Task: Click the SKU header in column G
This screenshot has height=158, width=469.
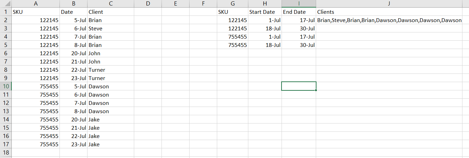Action: coord(232,12)
